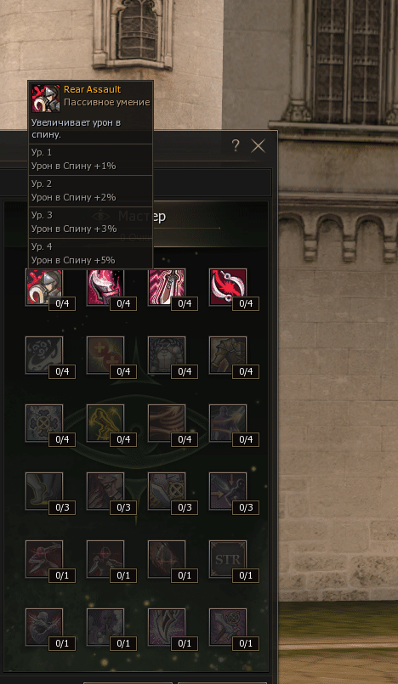Click the dark swirling cloud skill icon
Viewport: 398px width, 684px height.
[44, 354]
